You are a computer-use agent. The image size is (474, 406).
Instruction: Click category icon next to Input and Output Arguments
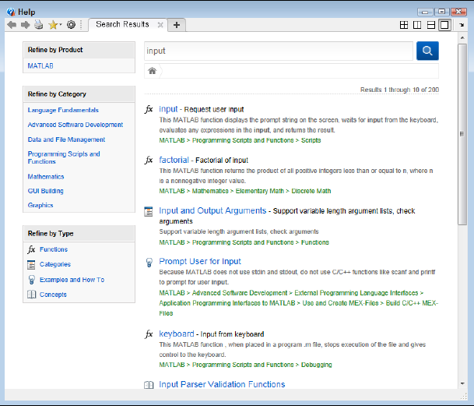pyautogui.click(x=149, y=211)
